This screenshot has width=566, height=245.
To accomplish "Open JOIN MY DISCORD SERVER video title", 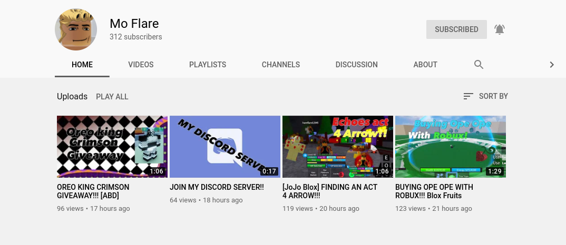I will pyautogui.click(x=217, y=187).
